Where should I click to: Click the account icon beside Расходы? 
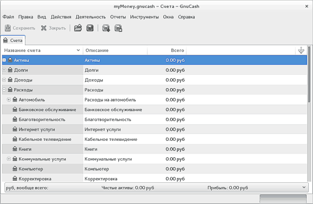click(x=10, y=90)
